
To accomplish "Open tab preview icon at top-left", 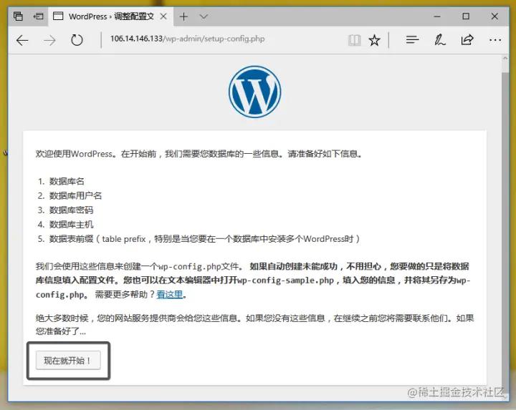I will [x=18, y=16].
